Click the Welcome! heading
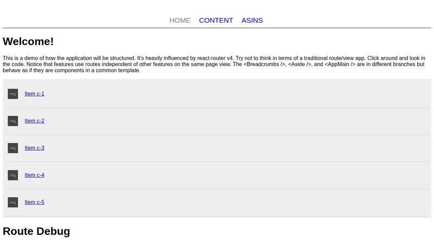434x244 pixels. (x=28, y=42)
